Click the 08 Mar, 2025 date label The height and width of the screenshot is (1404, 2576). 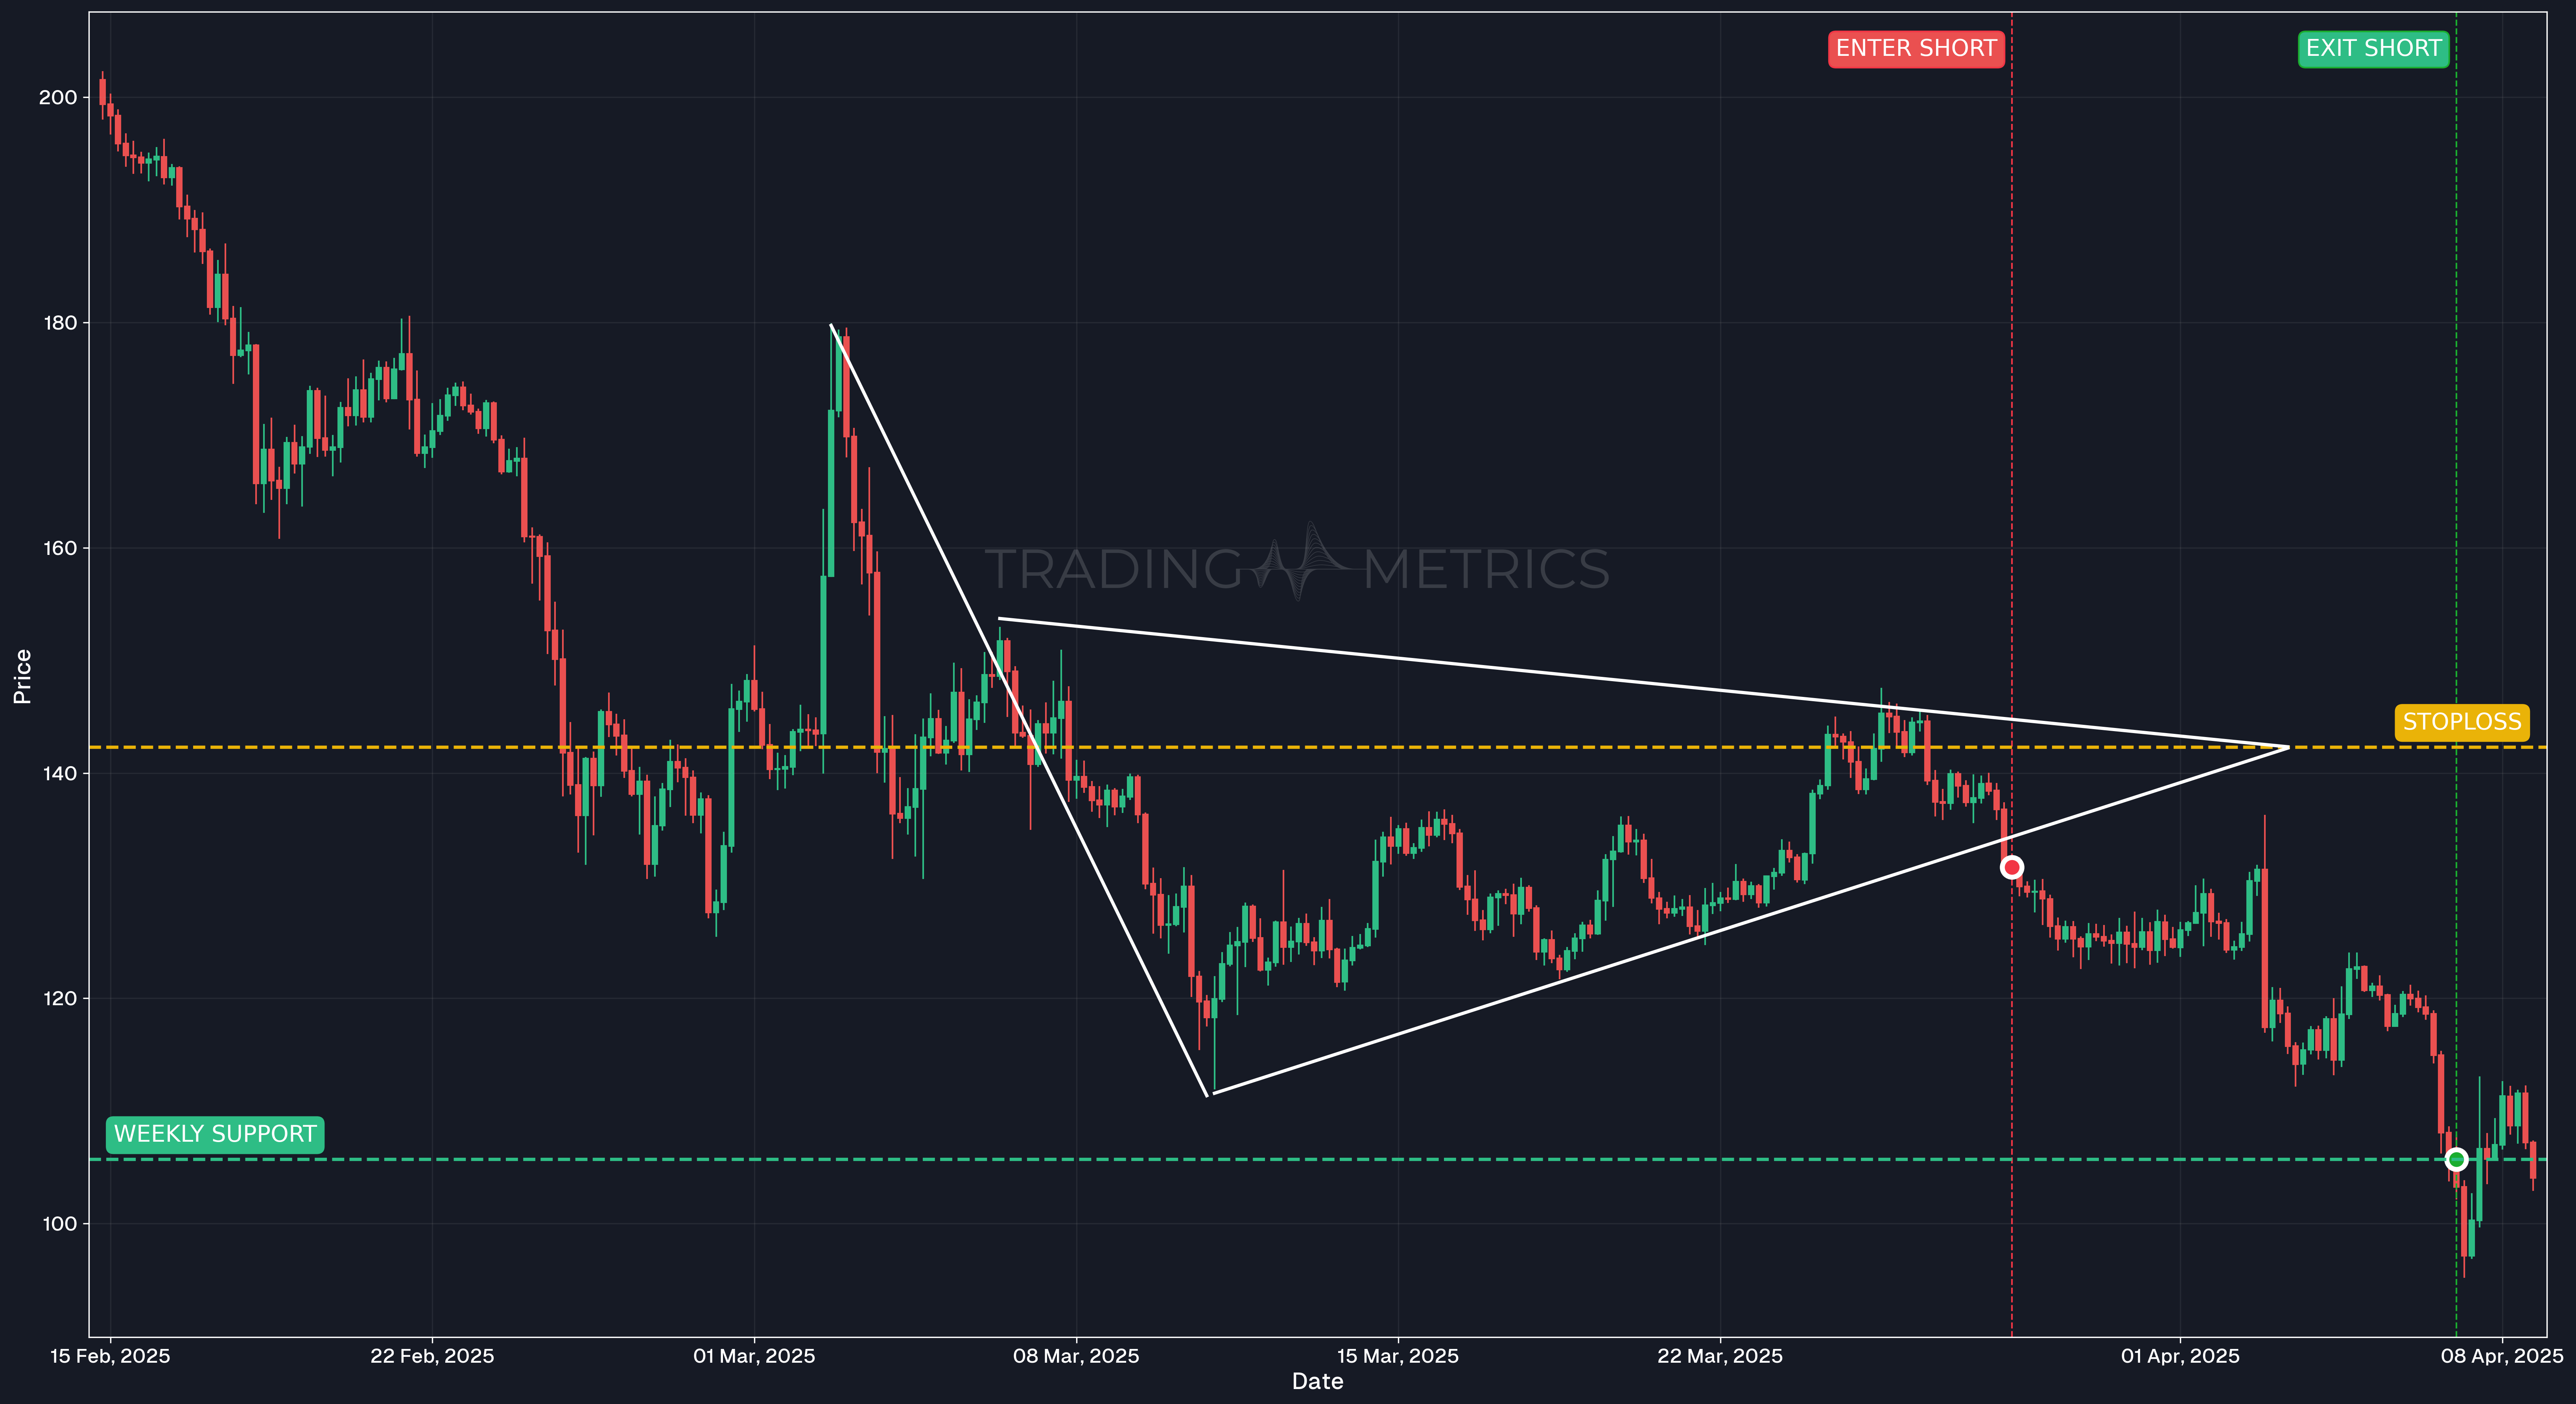[1076, 1356]
